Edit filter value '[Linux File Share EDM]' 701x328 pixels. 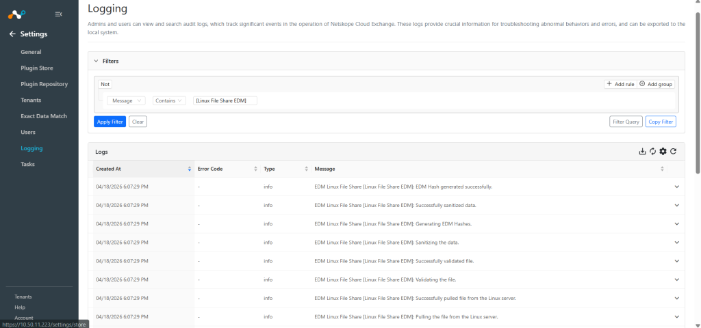(x=225, y=101)
